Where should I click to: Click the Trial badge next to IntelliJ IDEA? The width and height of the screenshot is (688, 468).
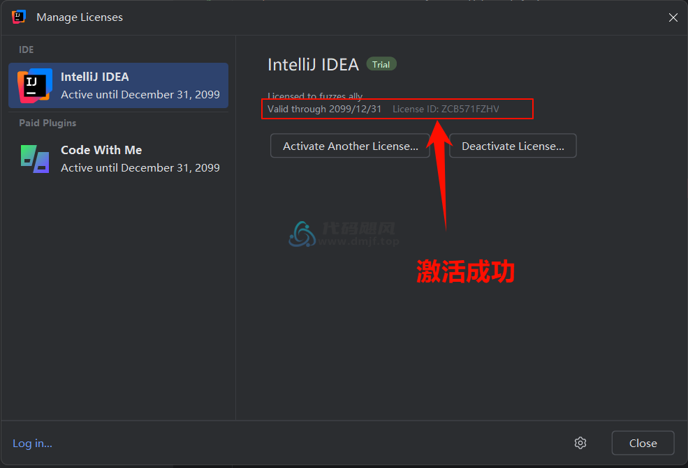381,64
